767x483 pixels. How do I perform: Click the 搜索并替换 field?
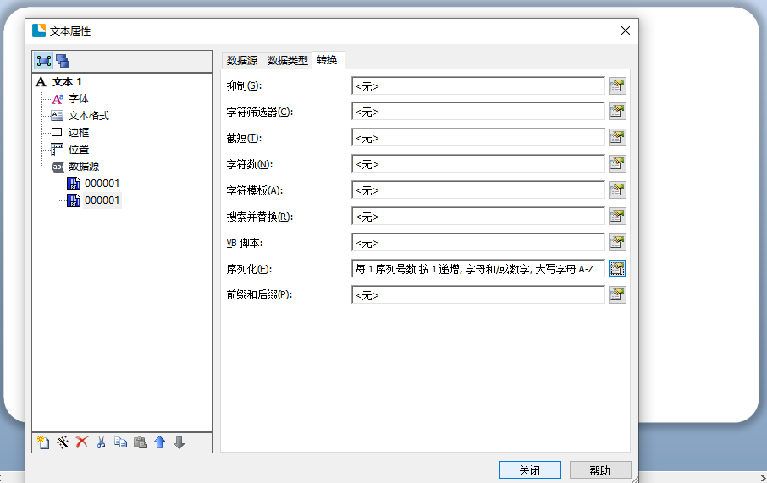[x=477, y=217]
